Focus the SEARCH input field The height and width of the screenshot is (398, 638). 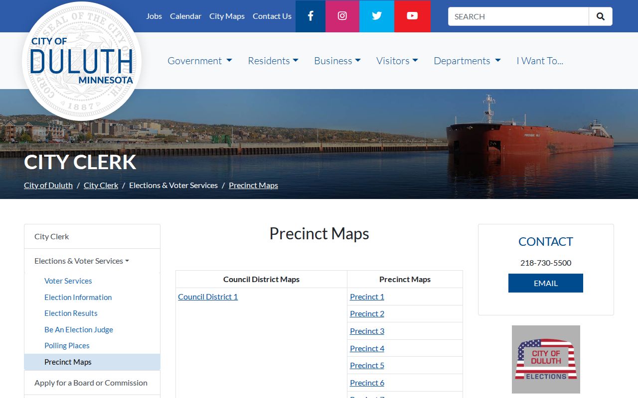coord(518,16)
